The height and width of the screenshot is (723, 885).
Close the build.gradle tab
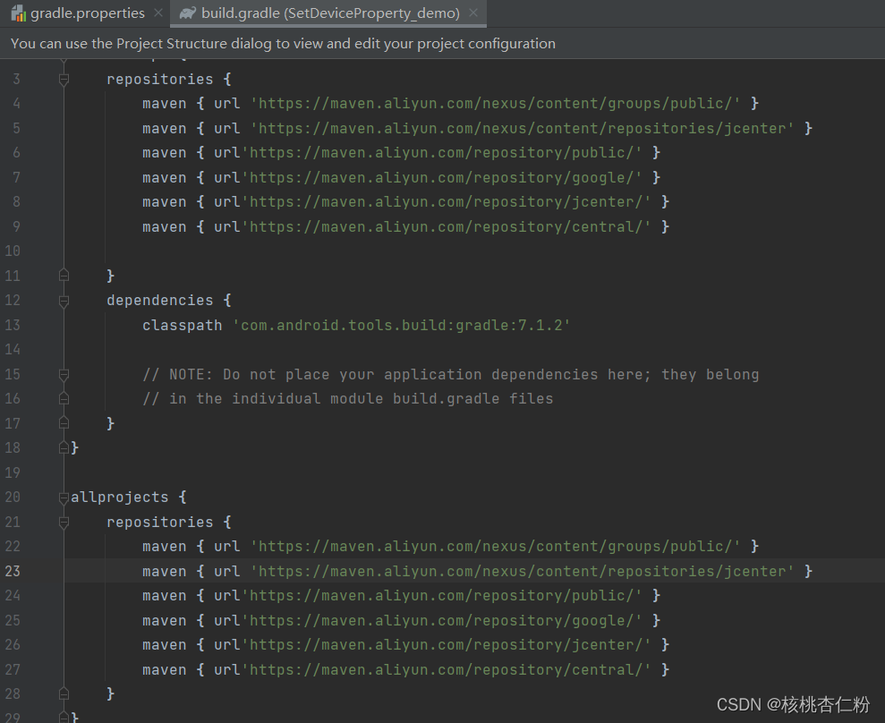pos(473,13)
